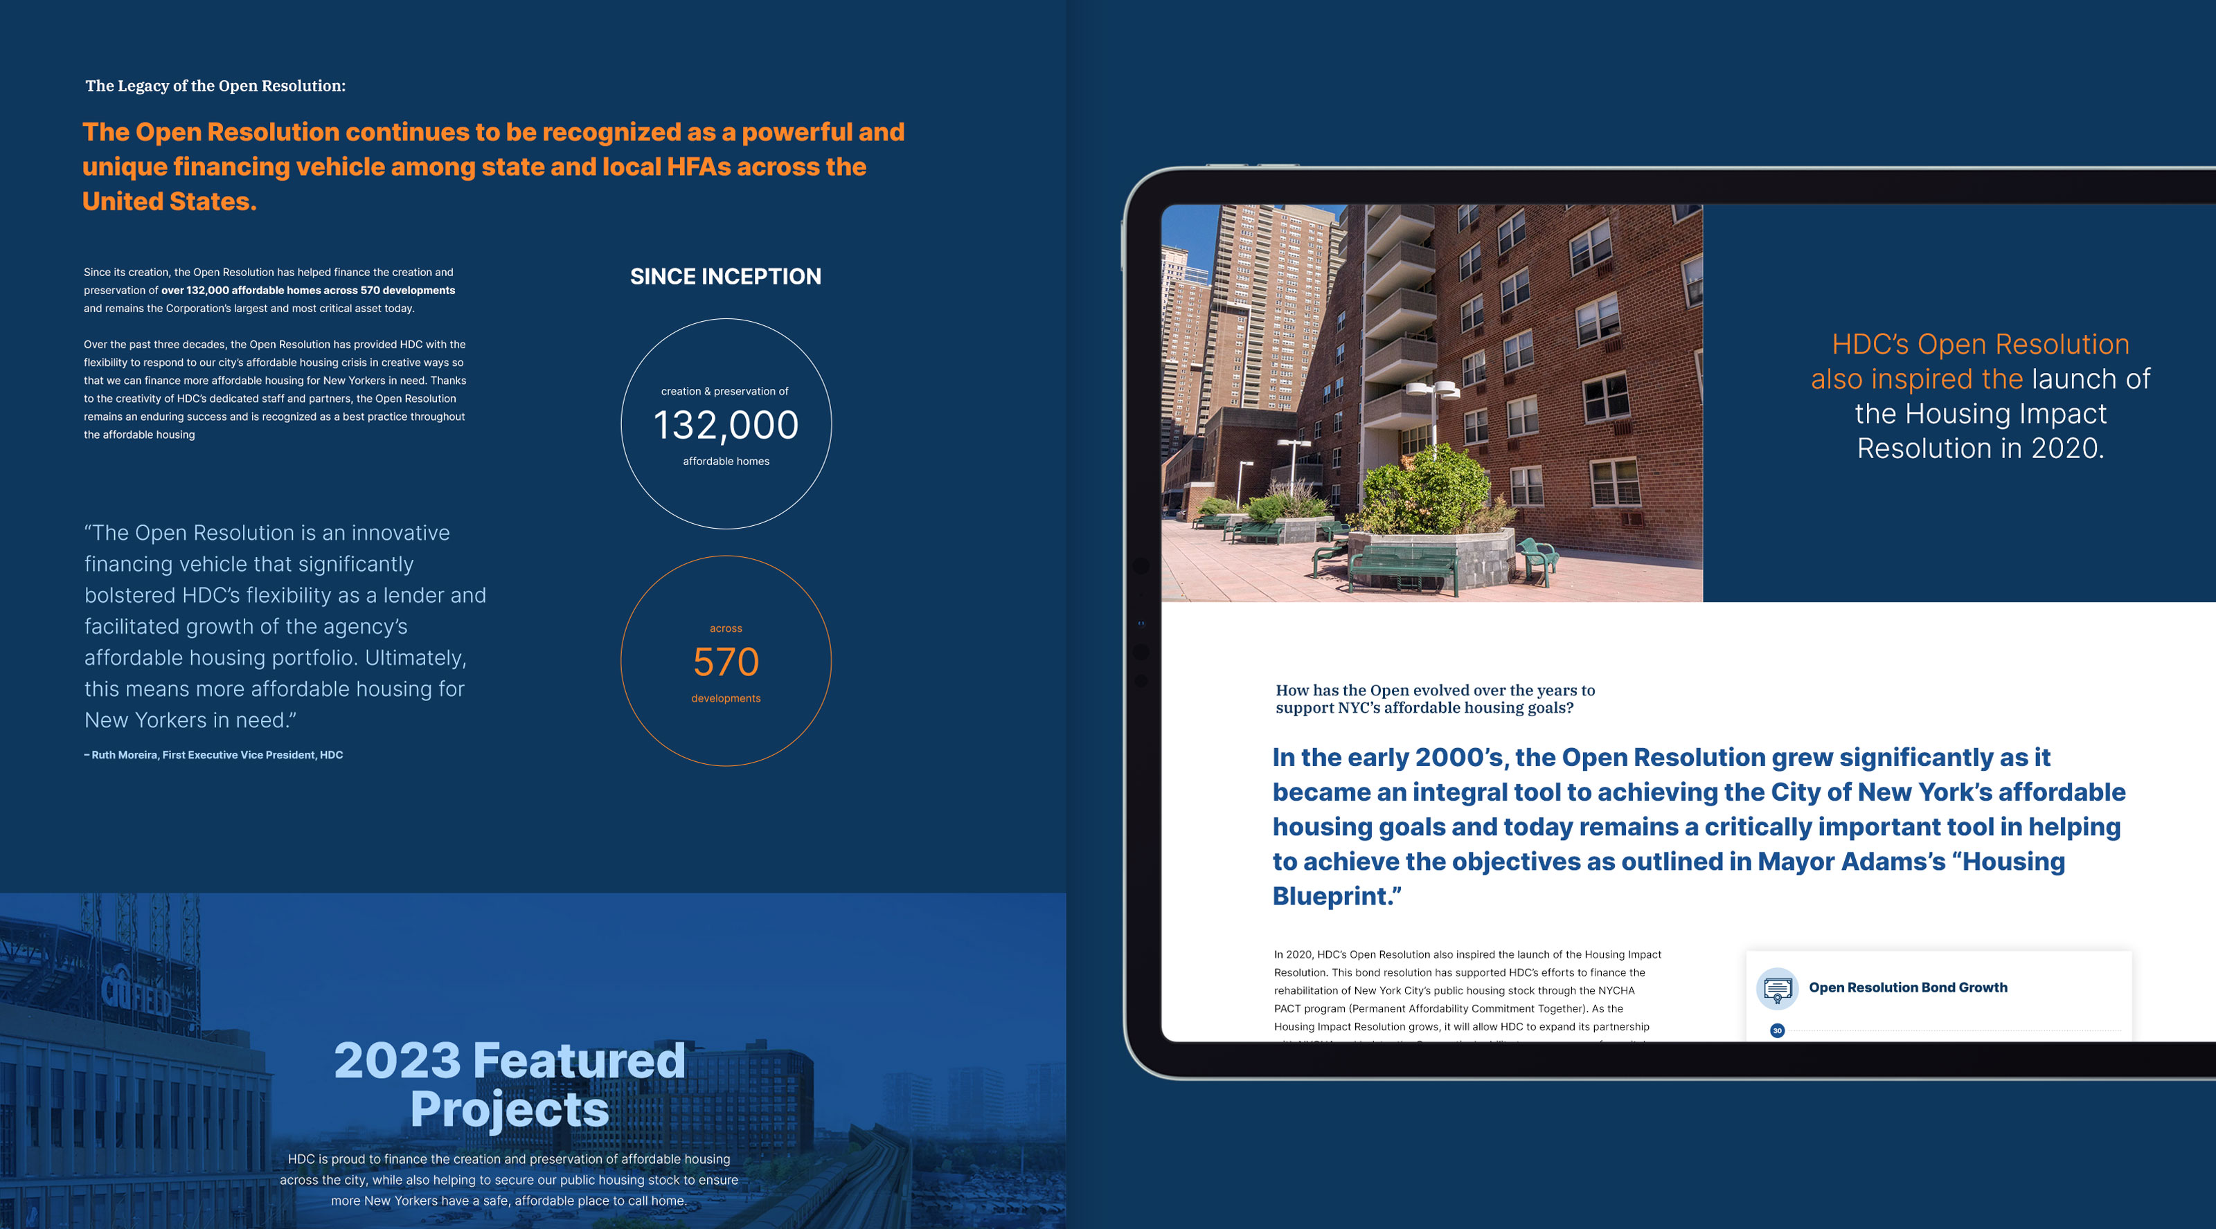Toggle the bolded "over 132,000 affordable homes" text

pyautogui.click(x=307, y=290)
